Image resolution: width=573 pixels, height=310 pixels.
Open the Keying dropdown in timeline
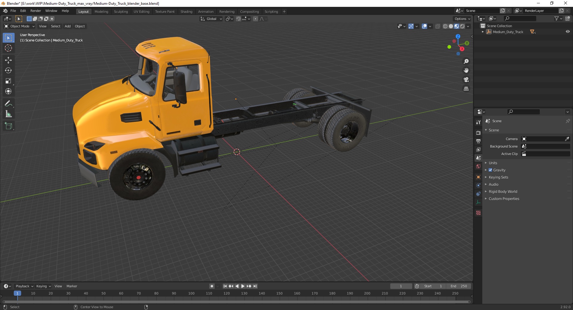43,286
